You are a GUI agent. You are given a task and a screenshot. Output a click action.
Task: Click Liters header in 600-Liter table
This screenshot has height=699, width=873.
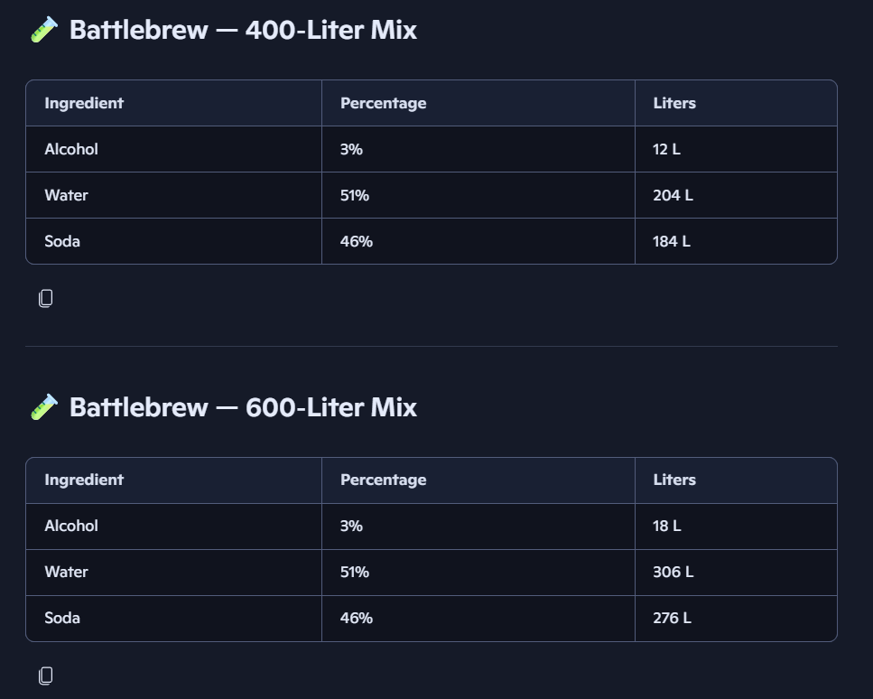[674, 480]
